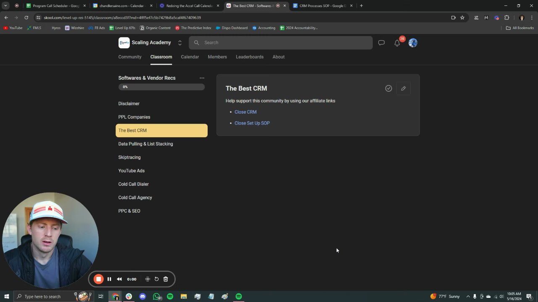Open the tab search dropdown arrow

coord(5,6)
